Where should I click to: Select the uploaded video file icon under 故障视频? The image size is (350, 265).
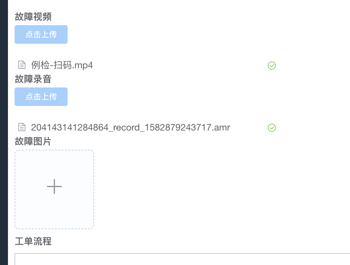(x=22, y=65)
